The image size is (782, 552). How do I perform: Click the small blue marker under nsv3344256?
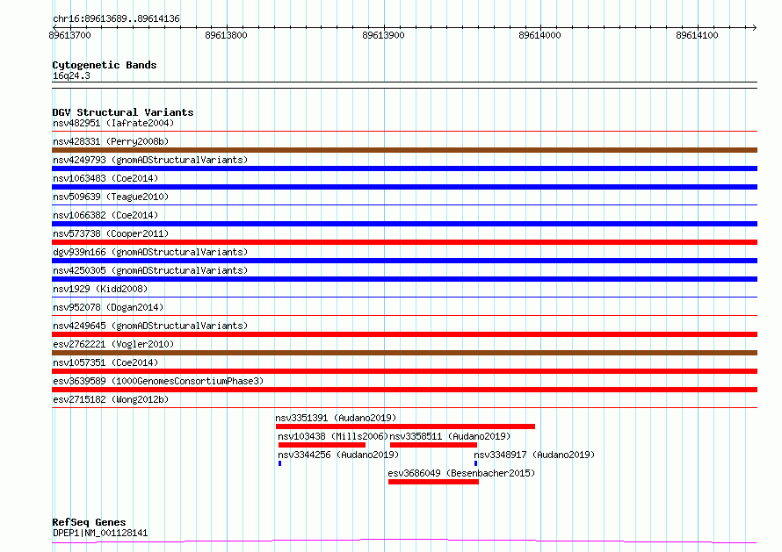[x=279, y=463]
